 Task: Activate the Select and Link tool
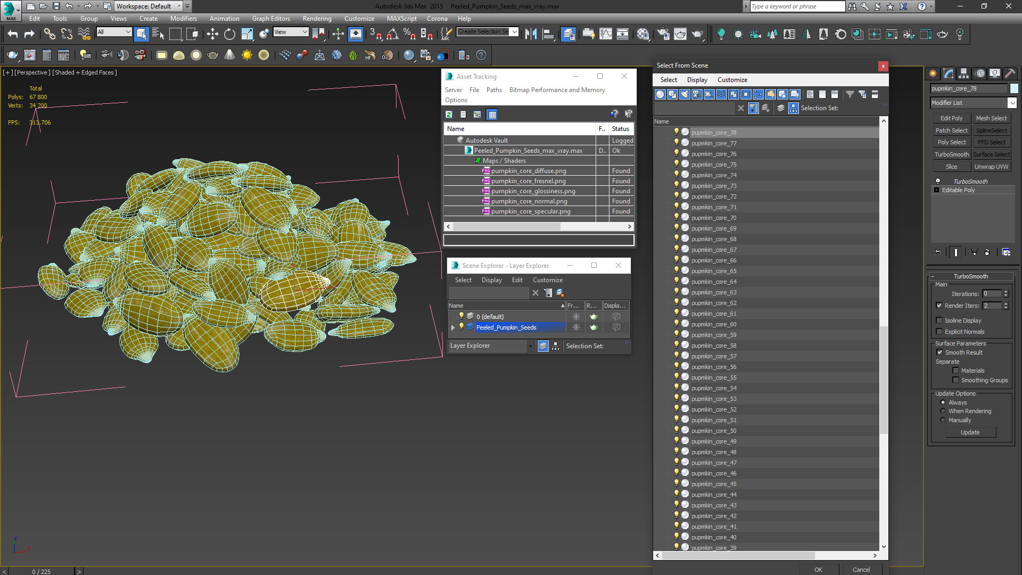[50, 34]
